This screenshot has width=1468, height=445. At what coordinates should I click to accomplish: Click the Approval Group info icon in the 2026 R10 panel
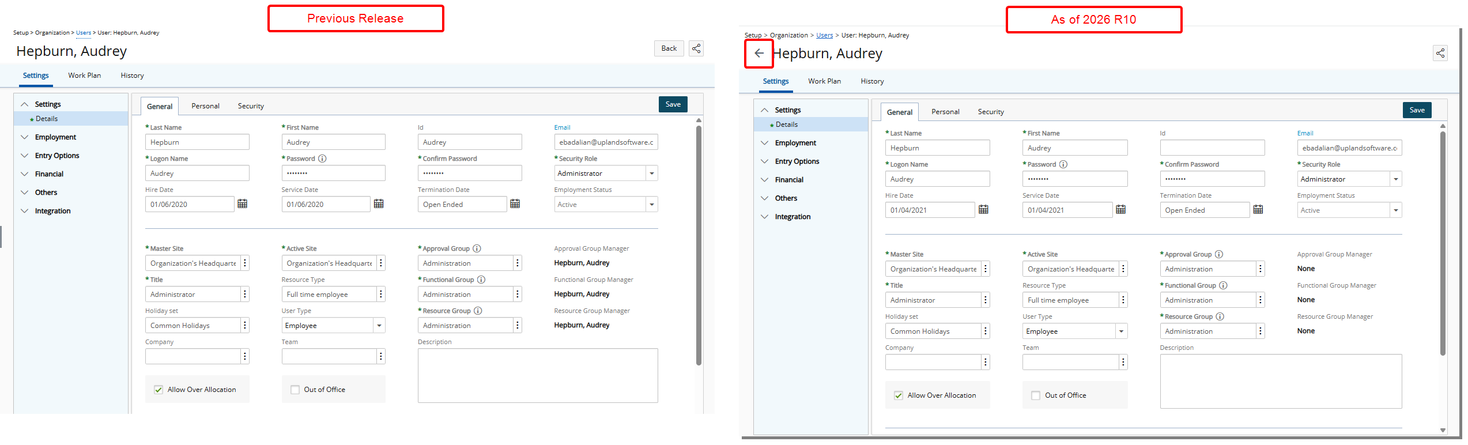[1219, 254]
